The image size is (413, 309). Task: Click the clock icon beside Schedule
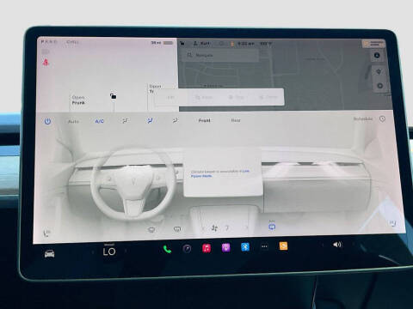pyautogui.click(x=382, y=118)
